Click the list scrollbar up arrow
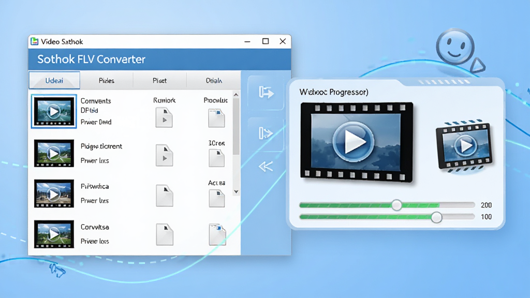Image resolution: width=530 pixels, height=298 pixels. (x=236, y=95)
